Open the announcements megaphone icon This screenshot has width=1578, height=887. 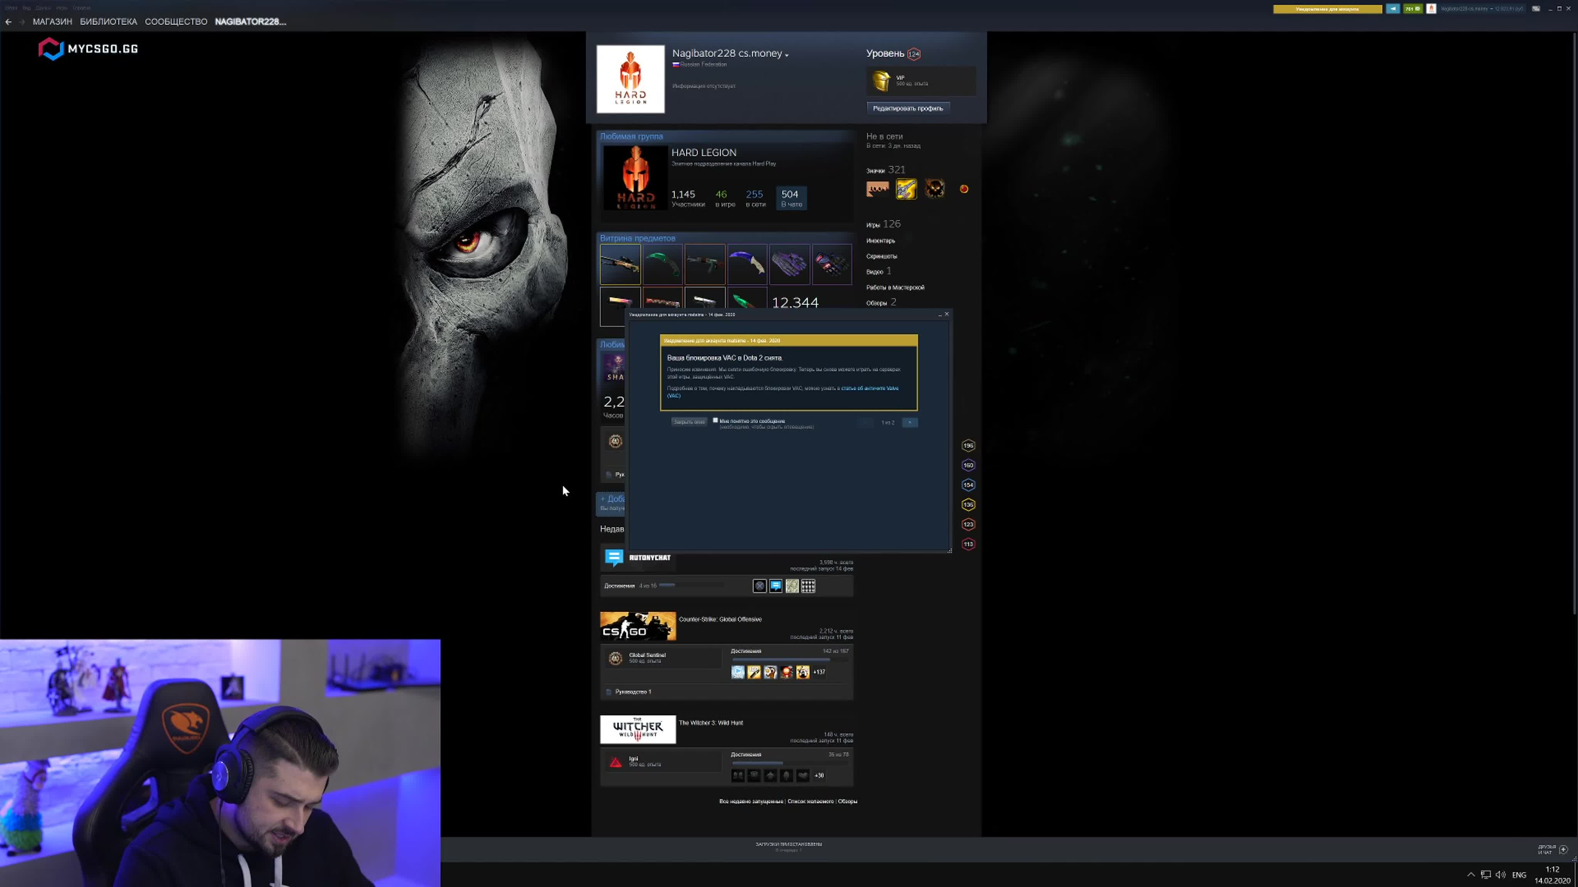[x=1392, y=8]
